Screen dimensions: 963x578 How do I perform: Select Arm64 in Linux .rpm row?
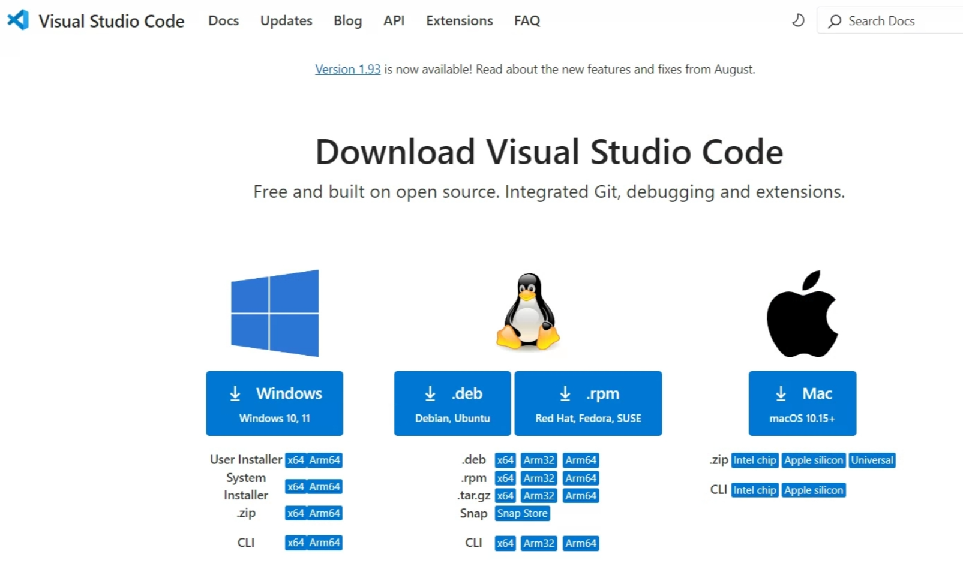tap(581, 478)
